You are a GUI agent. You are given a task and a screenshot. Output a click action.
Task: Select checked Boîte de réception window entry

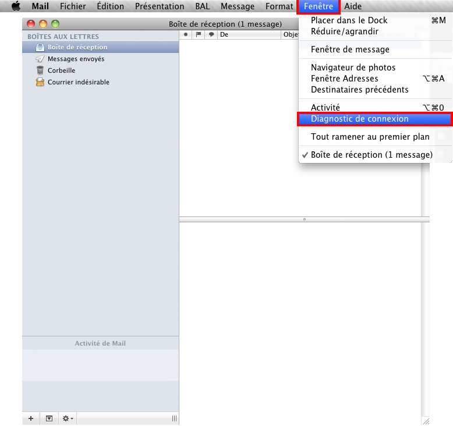(375, 155)
